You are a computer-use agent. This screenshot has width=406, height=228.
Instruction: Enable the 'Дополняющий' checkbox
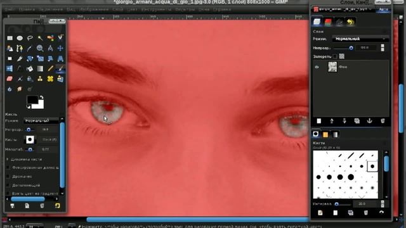point(8,186)
